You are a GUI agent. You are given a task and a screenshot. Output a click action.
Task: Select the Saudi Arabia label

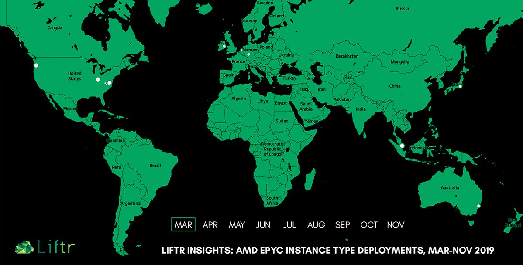306,106
